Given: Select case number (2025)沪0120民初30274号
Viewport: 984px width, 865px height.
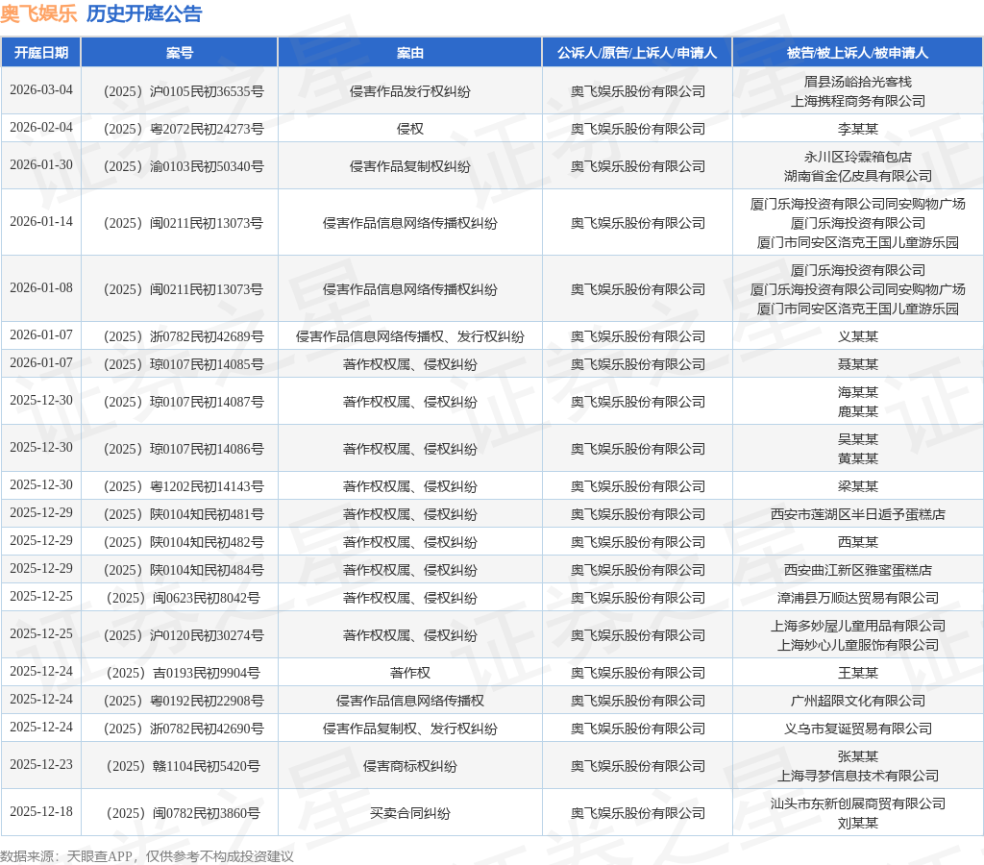Looking at the screenshot, I should 184,636.
